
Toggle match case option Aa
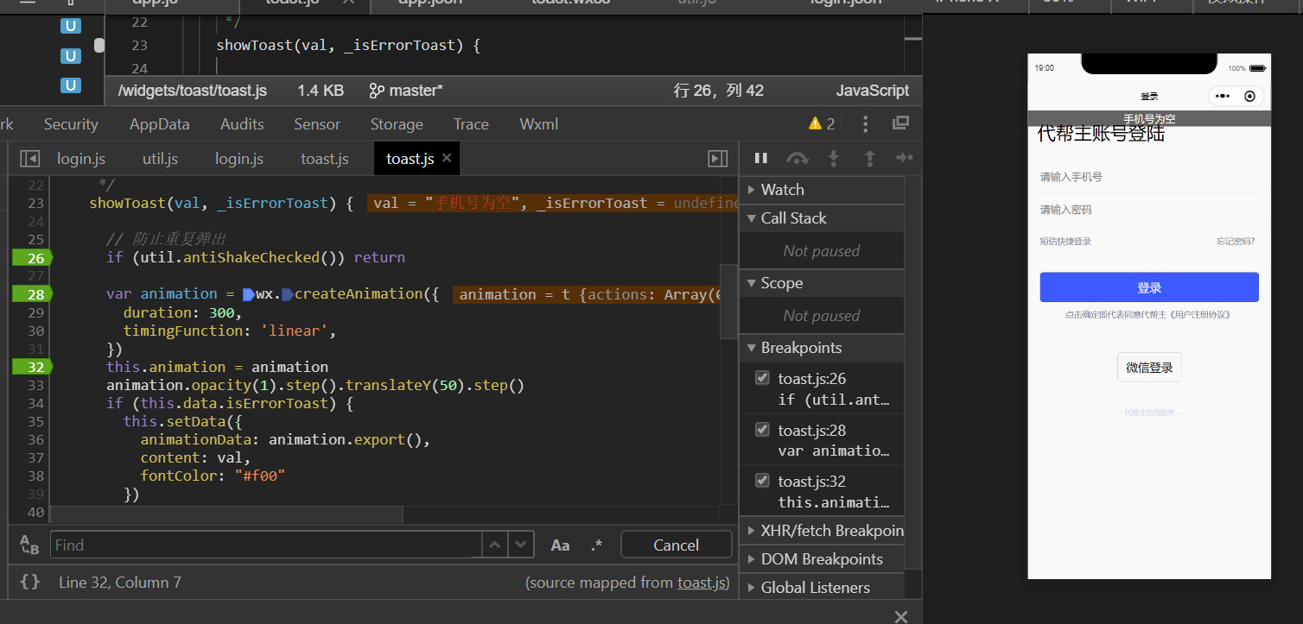(x=560, y=545)
